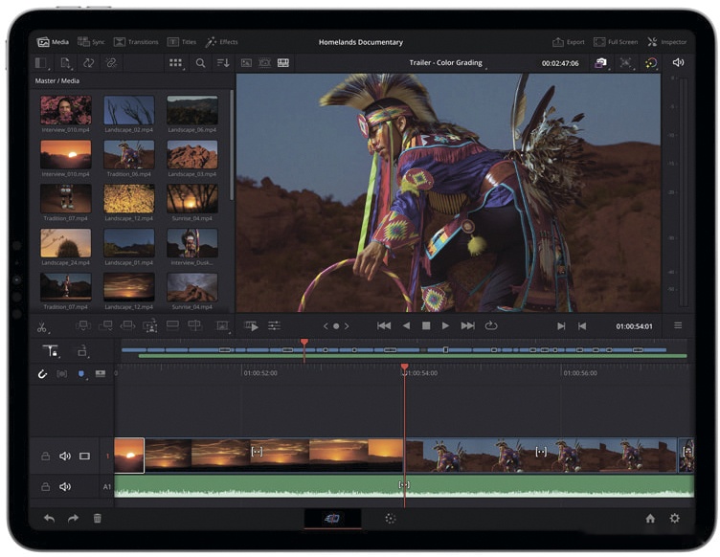The height and width of the screenshot is (557, 720).
Task: Click the jog wheel control
Action: [x=336, y=326]
